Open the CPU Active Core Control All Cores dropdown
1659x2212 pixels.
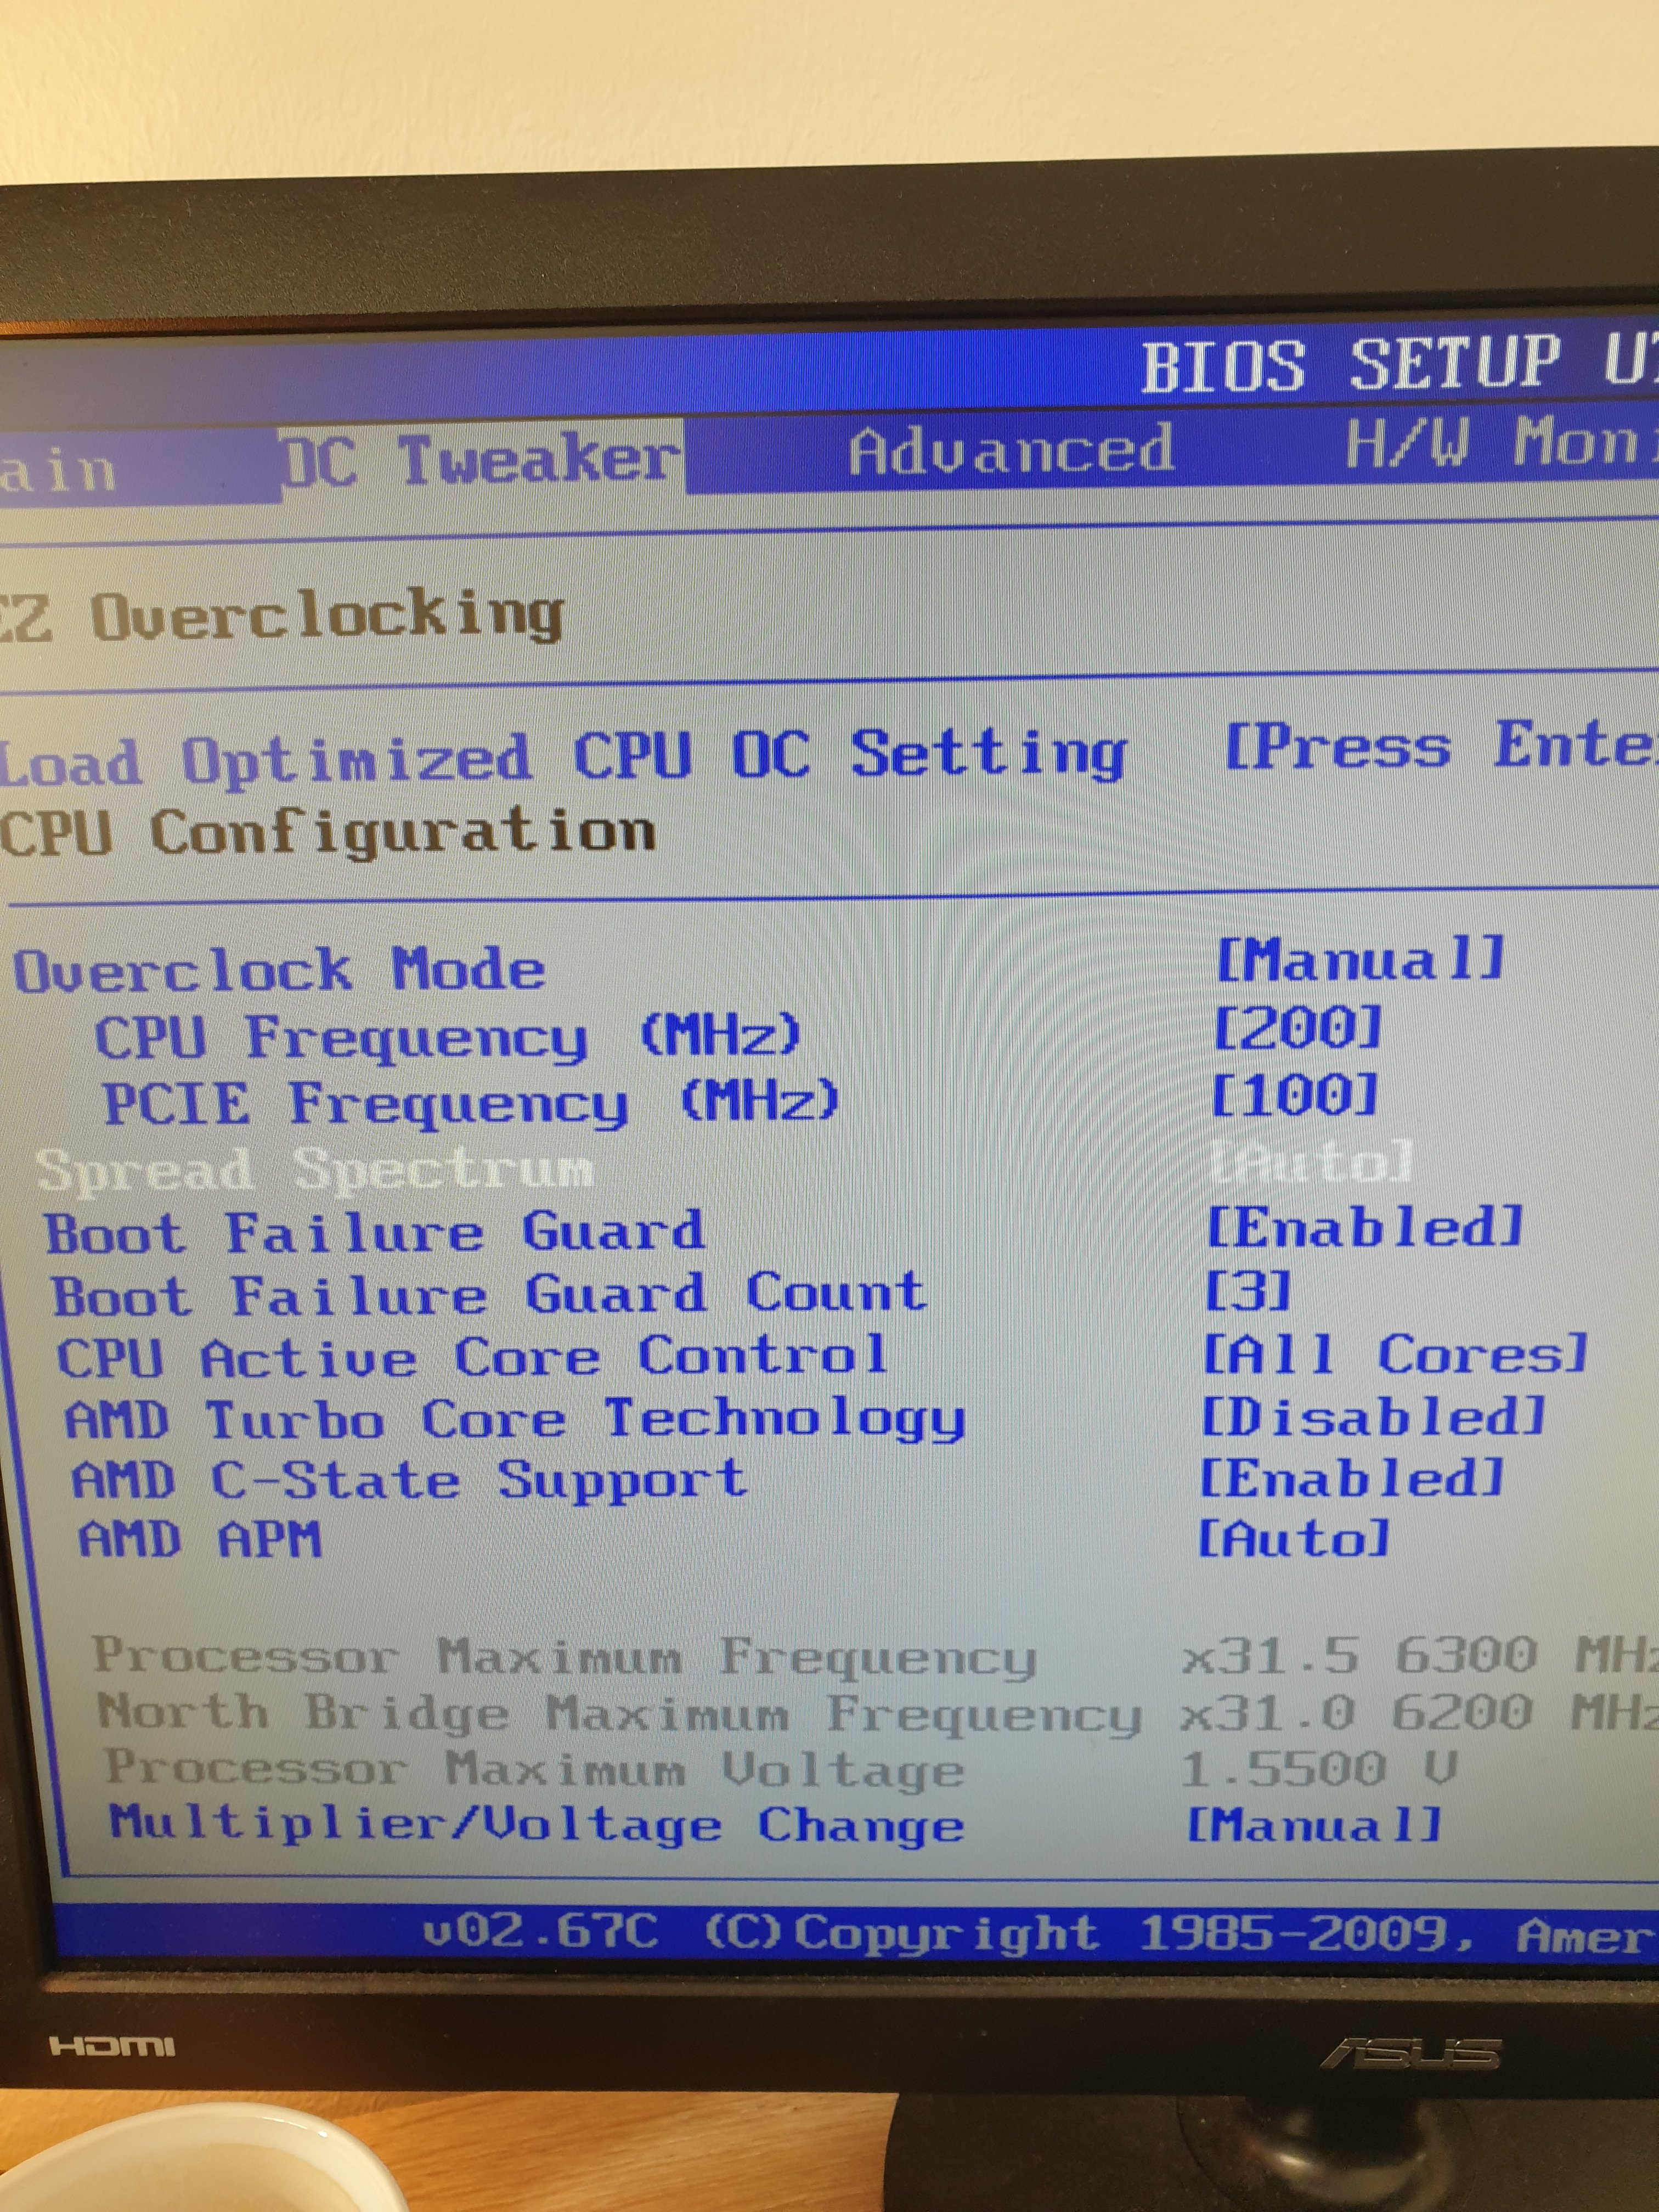click(x=1394, y=1354)
